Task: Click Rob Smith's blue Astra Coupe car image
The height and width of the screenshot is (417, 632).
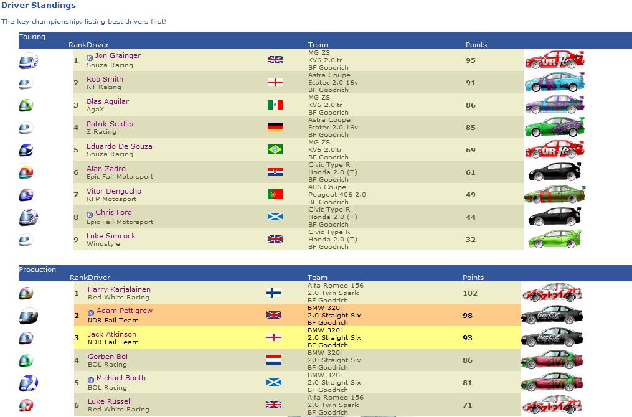Action: pyautogui.click(x=555, y=83)
